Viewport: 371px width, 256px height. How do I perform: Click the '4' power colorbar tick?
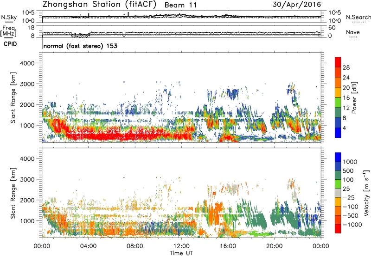tap(344, 128)
